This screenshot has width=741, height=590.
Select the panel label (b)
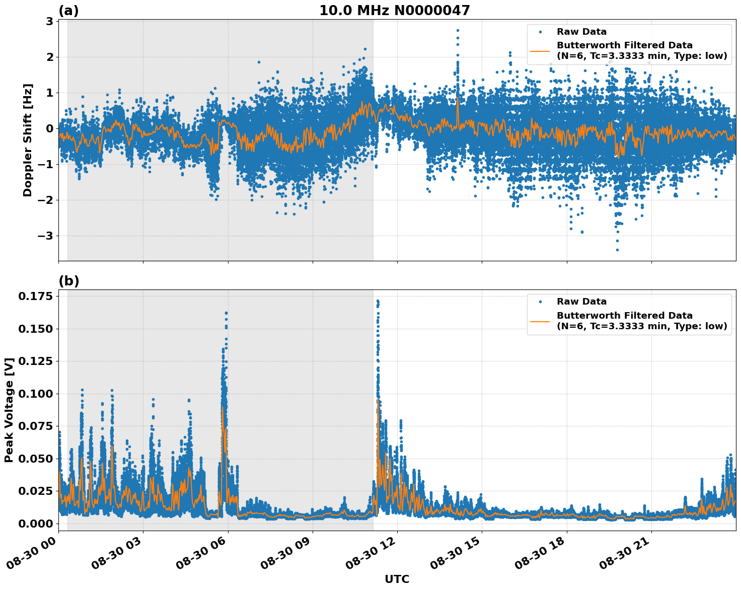point(69,280)
